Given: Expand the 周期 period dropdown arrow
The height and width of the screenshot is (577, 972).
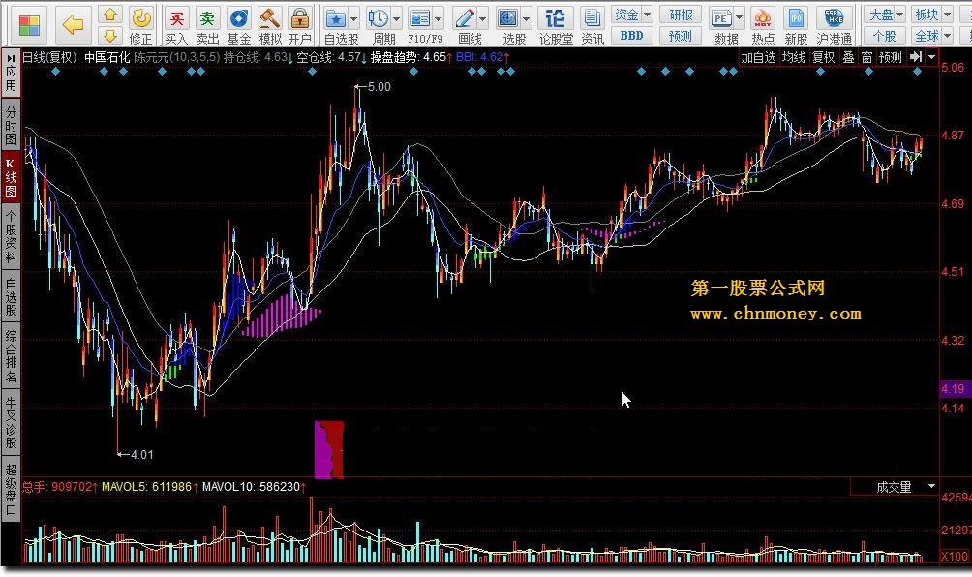Looking at the screenshot, I should (x=396, y=19).
